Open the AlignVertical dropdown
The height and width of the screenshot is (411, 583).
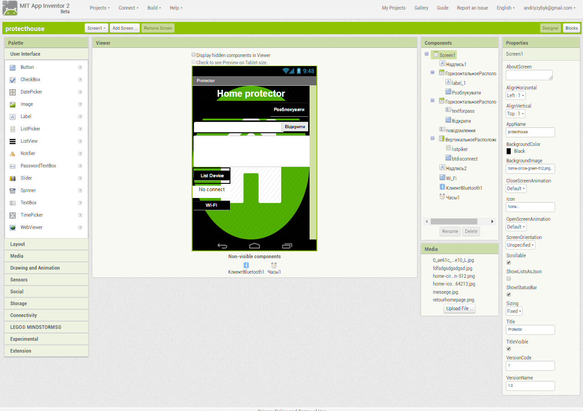tap(516, 114)
